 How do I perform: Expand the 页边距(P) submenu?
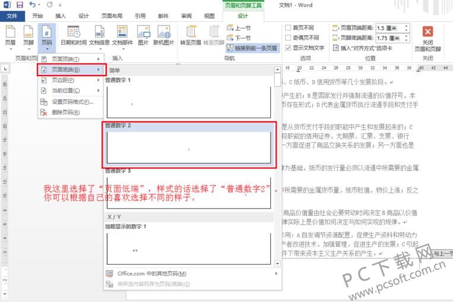[71, 80]
